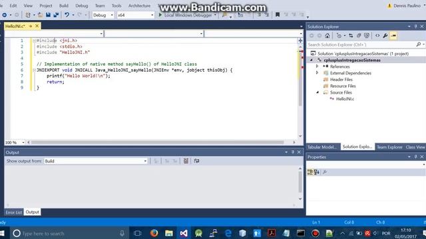Toggle auto-hide pin on Solution Explorer
426x239 pixels.
point(415,27)
